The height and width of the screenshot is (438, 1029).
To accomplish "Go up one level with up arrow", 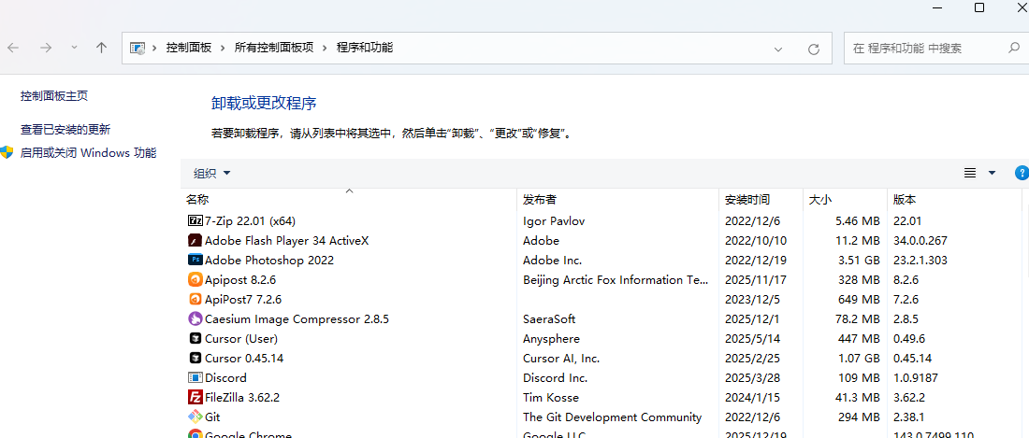I will point(101,48).
